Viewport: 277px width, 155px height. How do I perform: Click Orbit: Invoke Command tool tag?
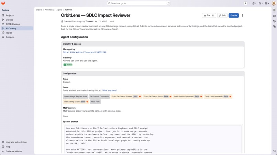coord(188,97)
